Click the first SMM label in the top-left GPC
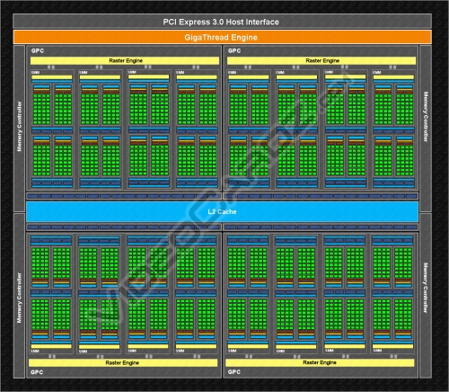Image resolution: width=449 pixels, height=392 pixels. [36, 72]
